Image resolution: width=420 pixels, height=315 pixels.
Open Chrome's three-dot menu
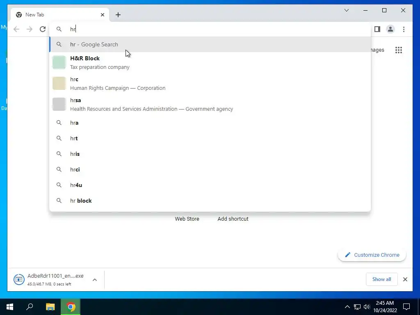pyautogui.click(x=404, y=29)
